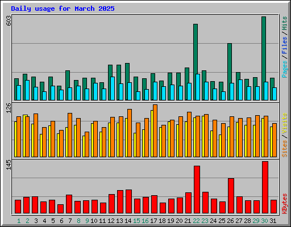The image size is (291, 227).
Task: Click day label '29' on the x-axis
Action: (256, 221)
